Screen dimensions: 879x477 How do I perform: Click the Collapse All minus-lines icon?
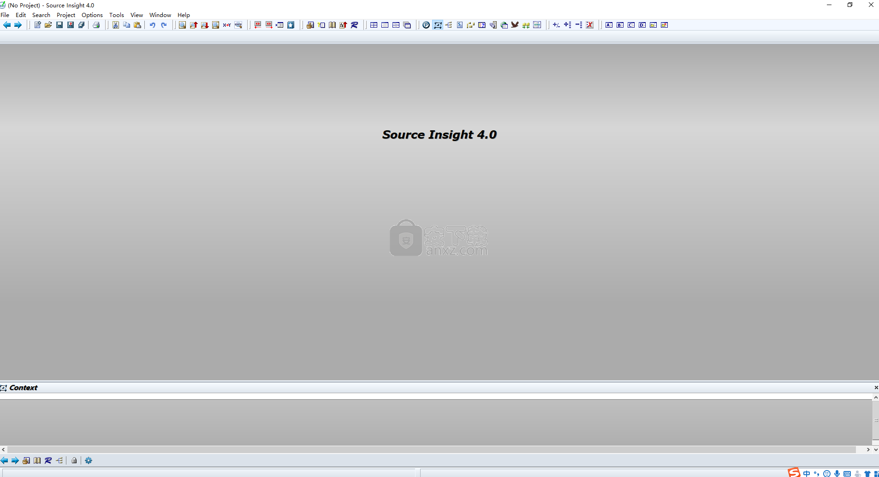click(x=579, y=25)
